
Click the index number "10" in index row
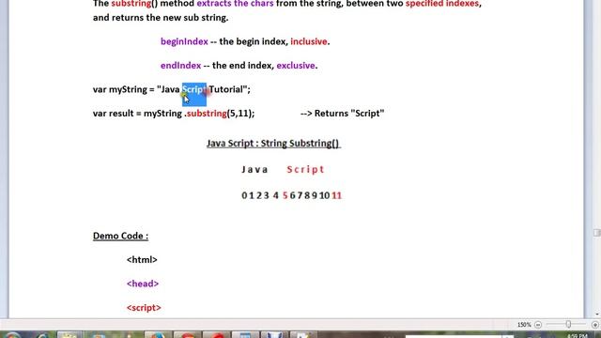coord(324,195)
